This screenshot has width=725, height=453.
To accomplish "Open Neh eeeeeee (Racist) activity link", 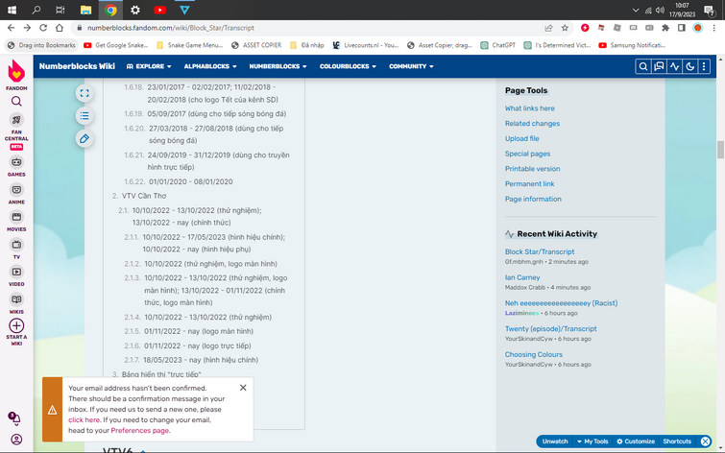I will click(561, 303).
